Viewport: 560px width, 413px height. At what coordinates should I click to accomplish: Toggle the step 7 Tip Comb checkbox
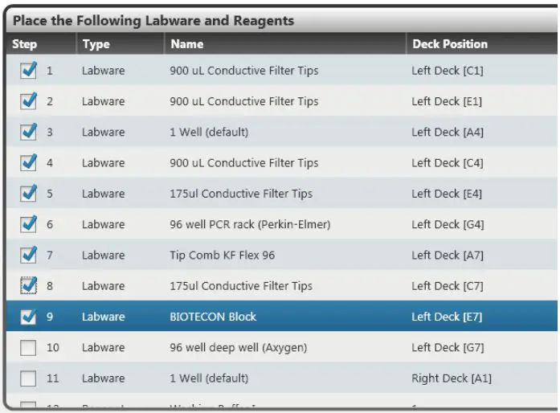coord(28,256)
